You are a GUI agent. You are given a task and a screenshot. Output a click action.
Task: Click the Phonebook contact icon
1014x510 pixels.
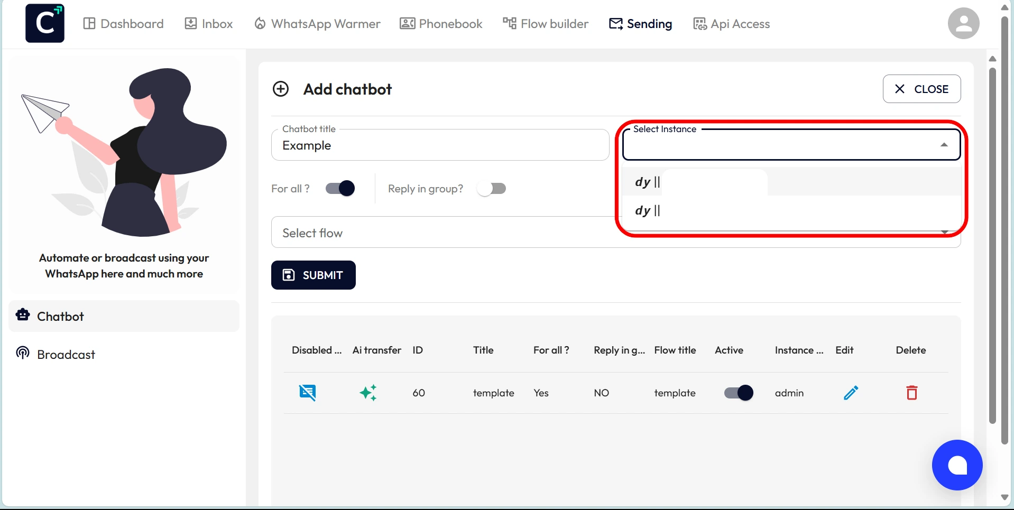click(x=407, y=24)
